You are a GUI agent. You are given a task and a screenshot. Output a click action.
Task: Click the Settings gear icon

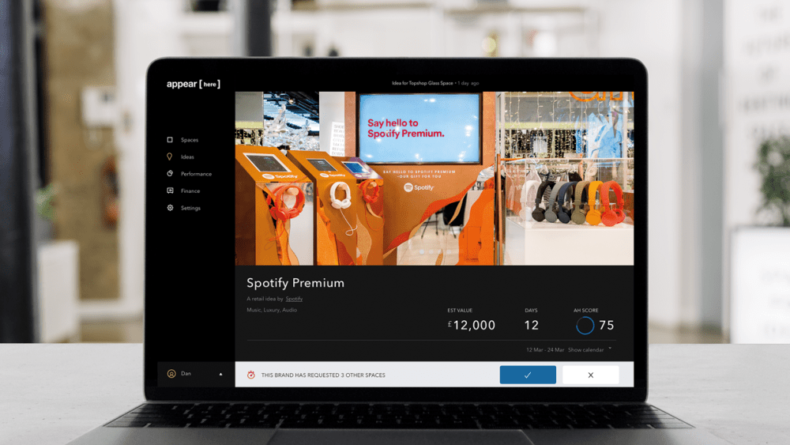tap(170, 208)
